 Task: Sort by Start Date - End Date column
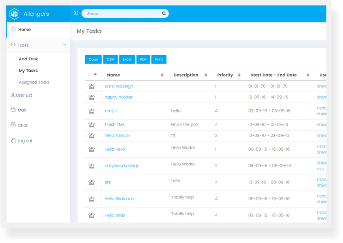308,75
